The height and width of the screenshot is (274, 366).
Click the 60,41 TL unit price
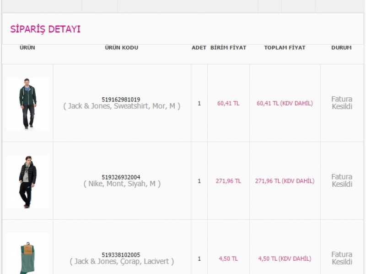pos(228,103)
